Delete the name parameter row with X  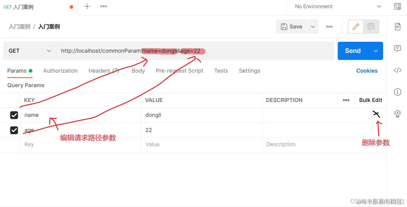tap(376, 114)
